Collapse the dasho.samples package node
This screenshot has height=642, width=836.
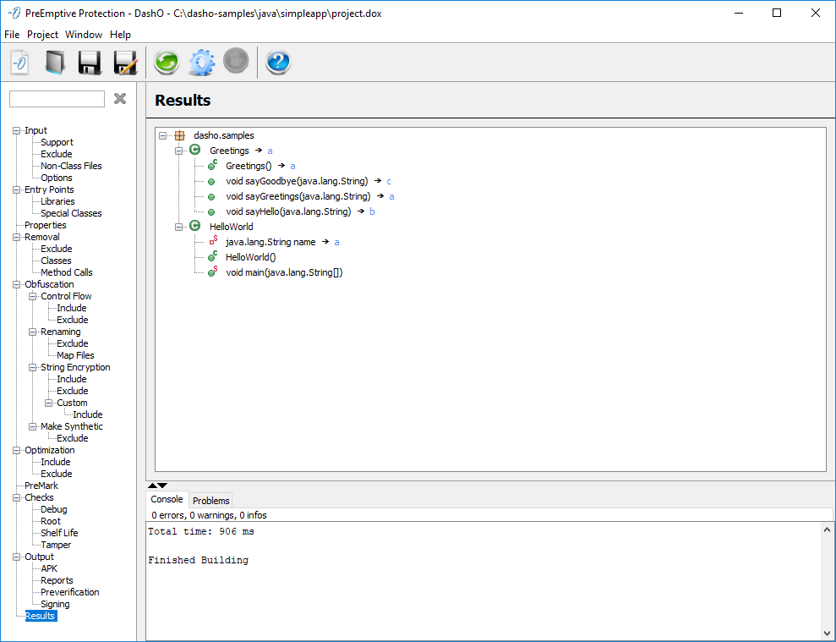point(163,135)
